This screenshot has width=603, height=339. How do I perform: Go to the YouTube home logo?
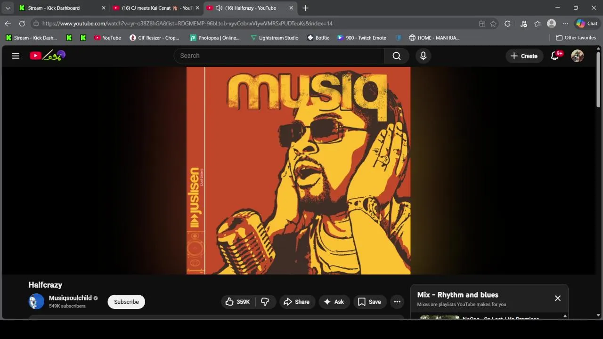coord(47,56)
